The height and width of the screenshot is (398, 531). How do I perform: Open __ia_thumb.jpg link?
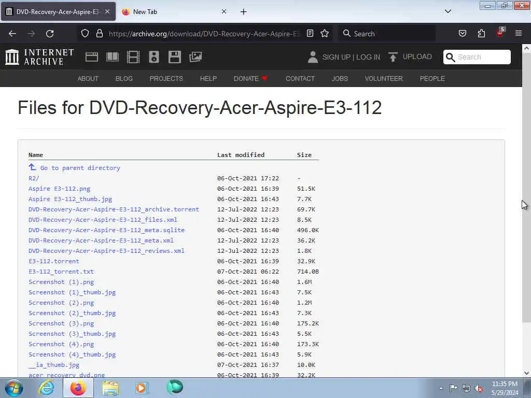tap(54, 365)
